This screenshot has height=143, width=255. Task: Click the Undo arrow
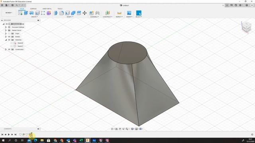(17, 5)
